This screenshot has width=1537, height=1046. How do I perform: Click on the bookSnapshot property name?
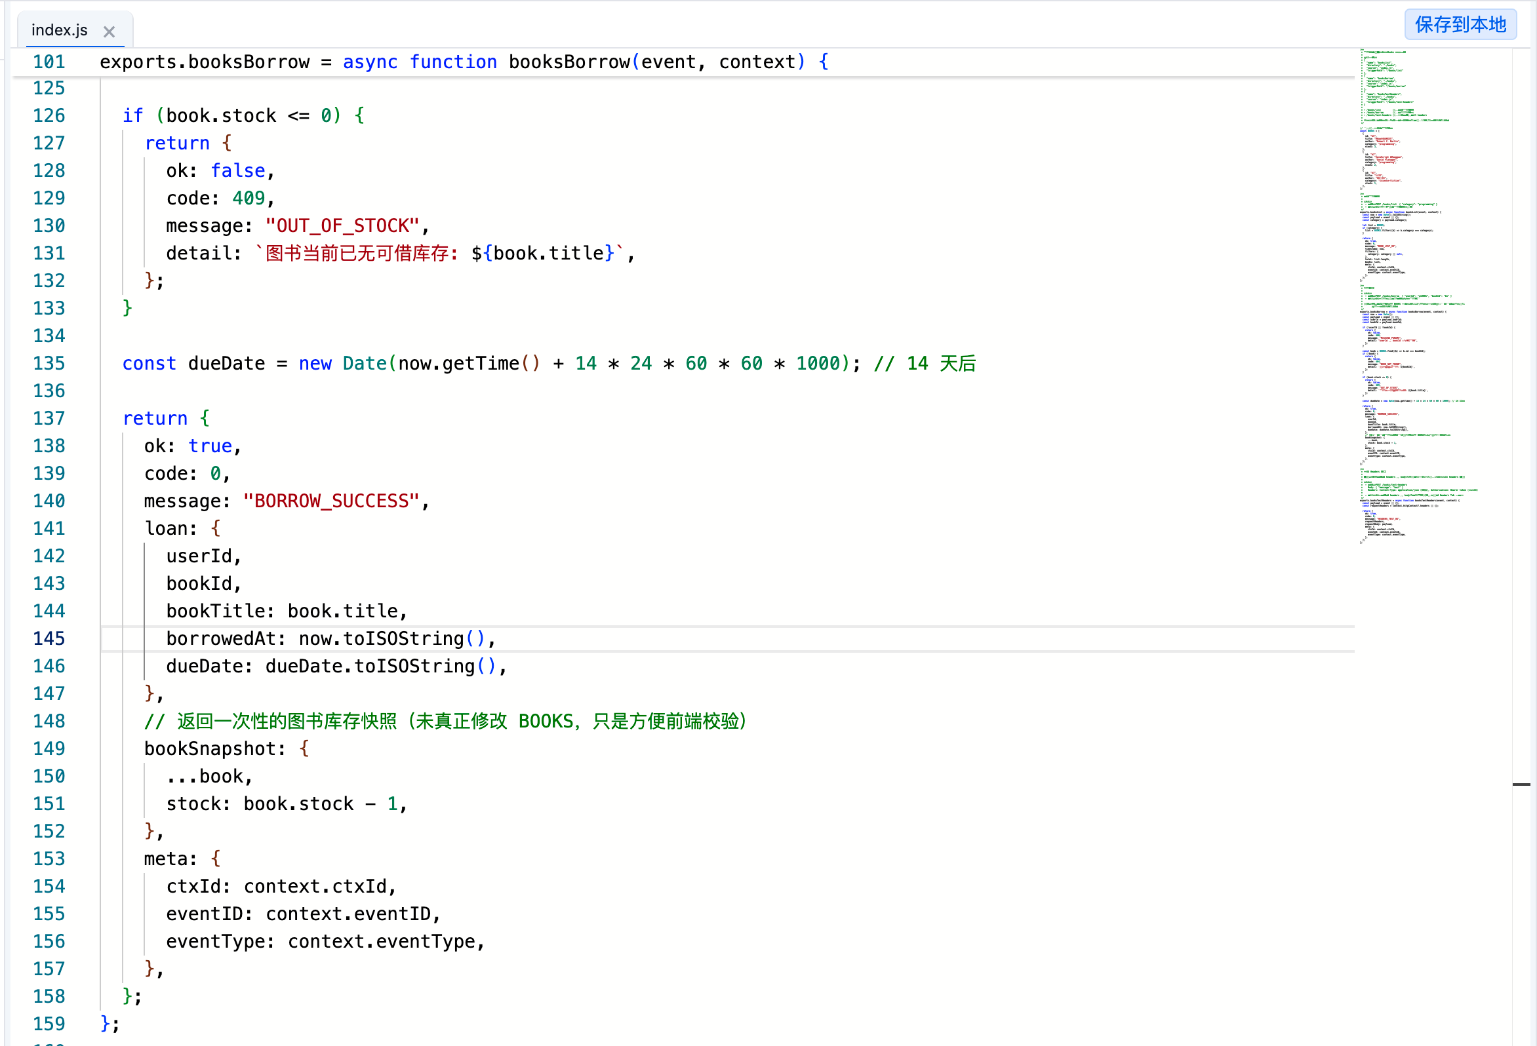click(x=209, y=749)
